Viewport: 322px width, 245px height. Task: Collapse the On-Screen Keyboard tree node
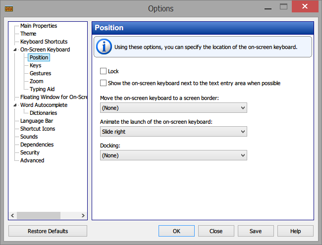pos(15,49)
